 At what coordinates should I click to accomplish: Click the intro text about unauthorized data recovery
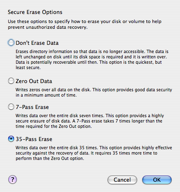point(84,24)
